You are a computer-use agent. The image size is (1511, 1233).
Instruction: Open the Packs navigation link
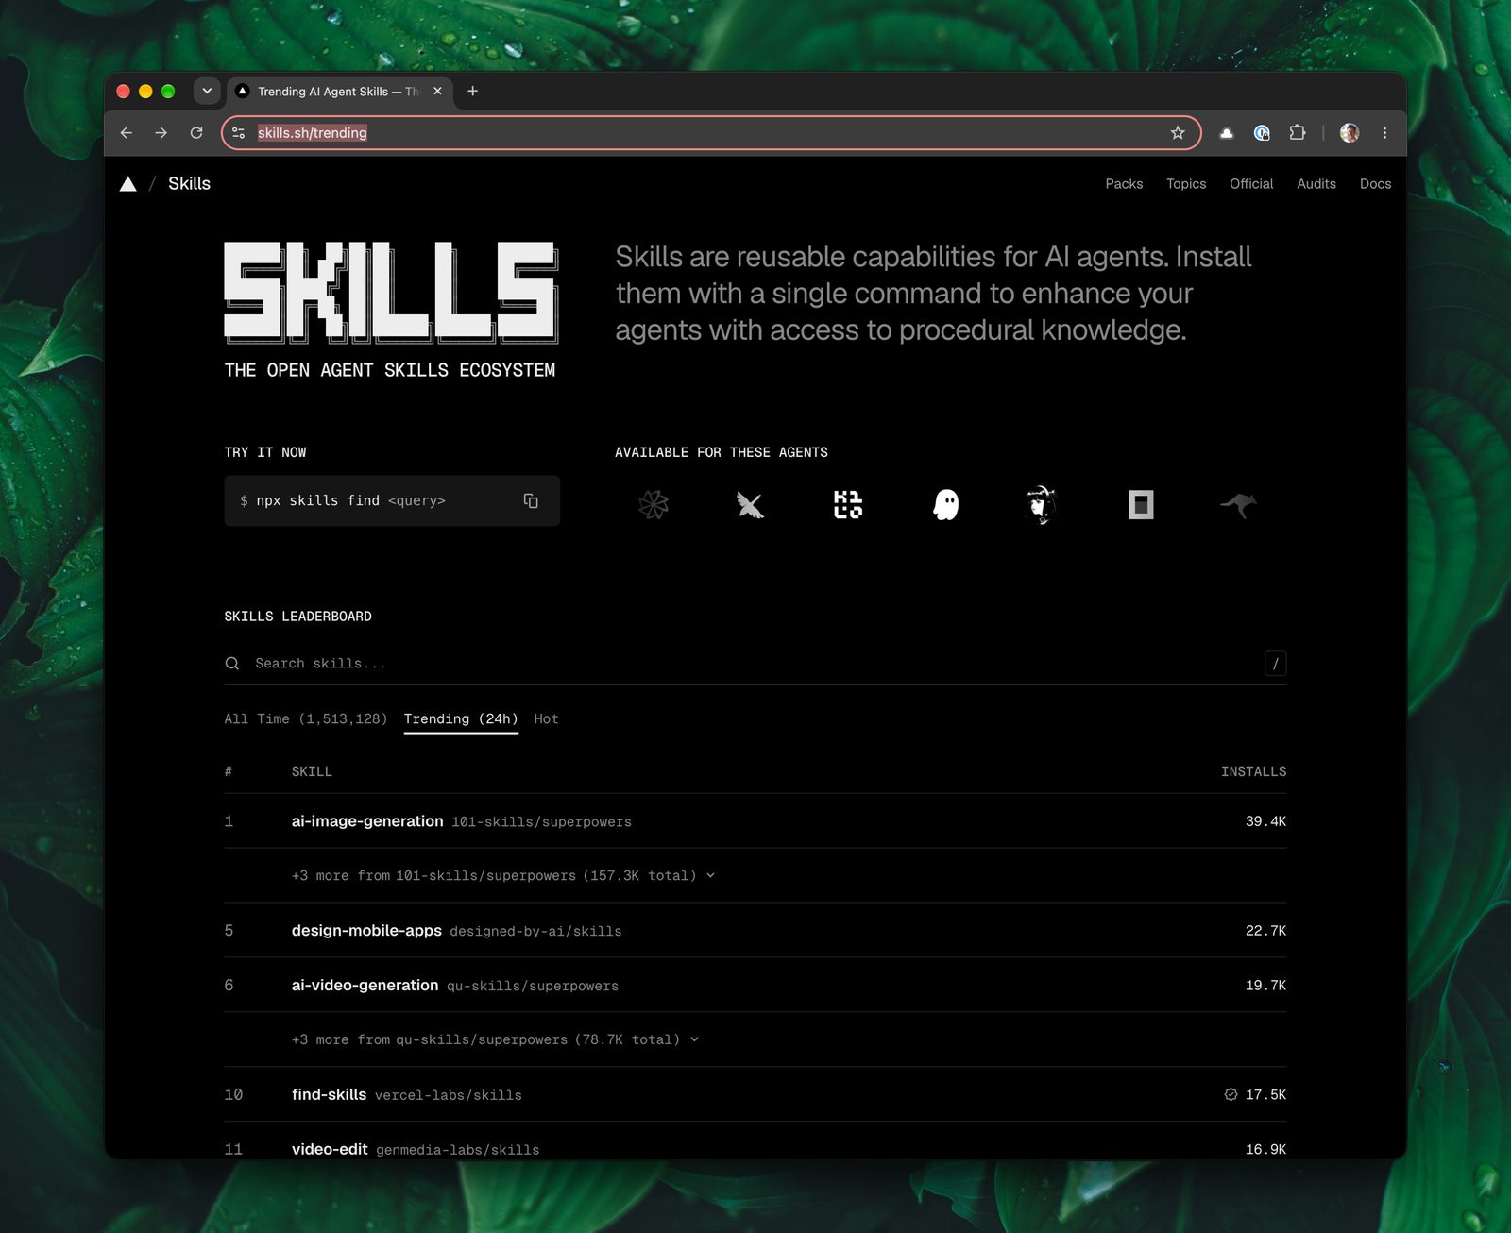pyautogui.click(x=1124, y=184)
